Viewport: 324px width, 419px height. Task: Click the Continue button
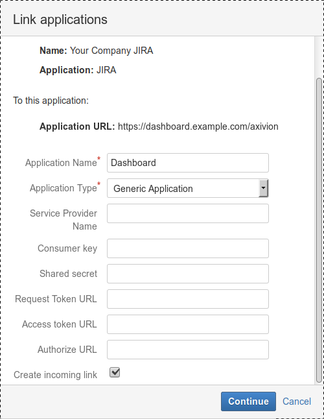(x=248, y=401)
